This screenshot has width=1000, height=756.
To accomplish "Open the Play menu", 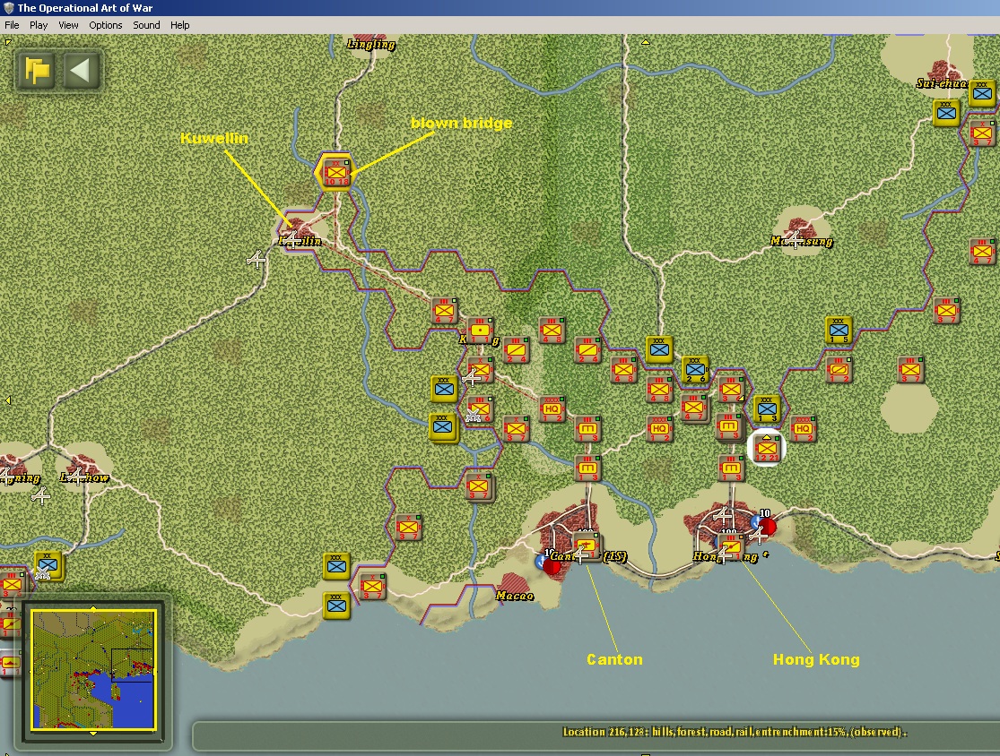I will (x=39, y=25).
